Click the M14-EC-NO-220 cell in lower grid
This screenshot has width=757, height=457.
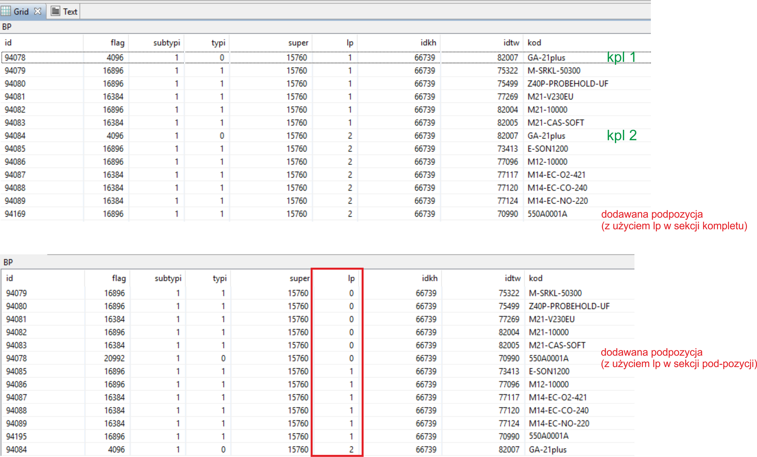point(559,423)
